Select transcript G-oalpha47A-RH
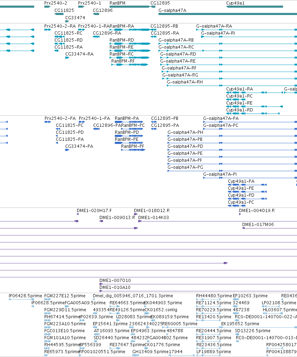This screenshot has height=357, width=297. (185, 82)
